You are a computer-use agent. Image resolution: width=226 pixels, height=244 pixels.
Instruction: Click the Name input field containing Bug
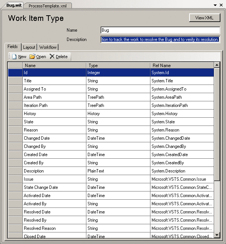160,30
